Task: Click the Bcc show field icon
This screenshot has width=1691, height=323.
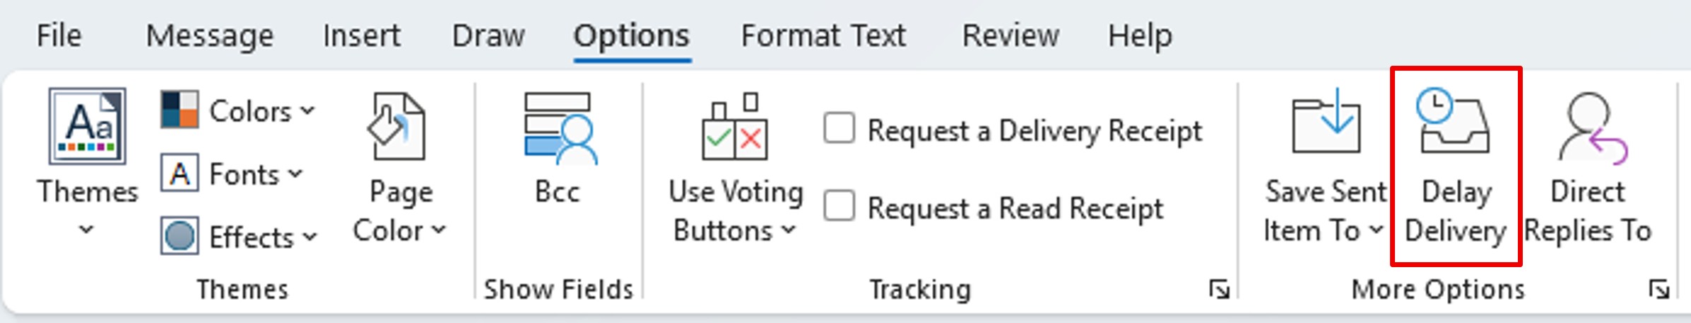Action: (x=558, y=129)
